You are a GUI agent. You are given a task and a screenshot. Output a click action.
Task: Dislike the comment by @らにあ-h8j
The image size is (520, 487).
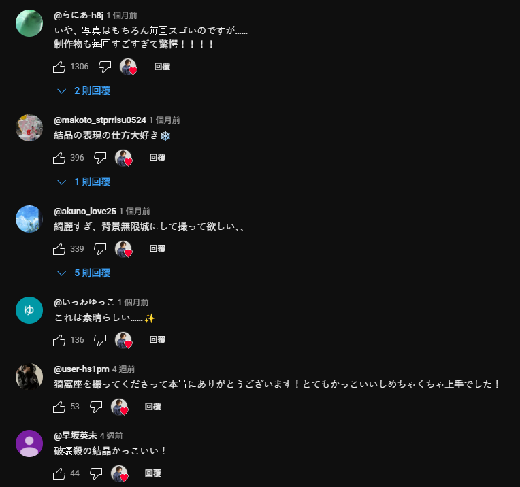coord(105,67)
